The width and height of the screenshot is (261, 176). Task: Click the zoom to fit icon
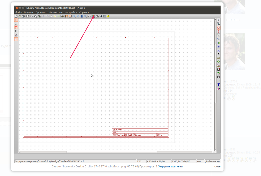click(x=85, y=16)
